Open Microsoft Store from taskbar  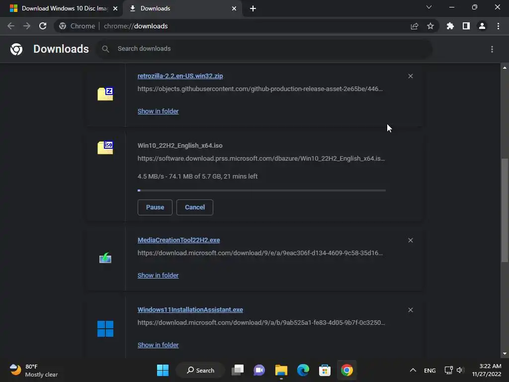coord(325,370)
